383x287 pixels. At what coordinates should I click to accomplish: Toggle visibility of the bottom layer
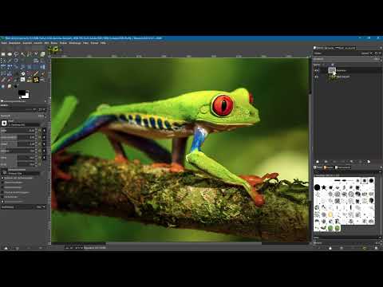317,77
